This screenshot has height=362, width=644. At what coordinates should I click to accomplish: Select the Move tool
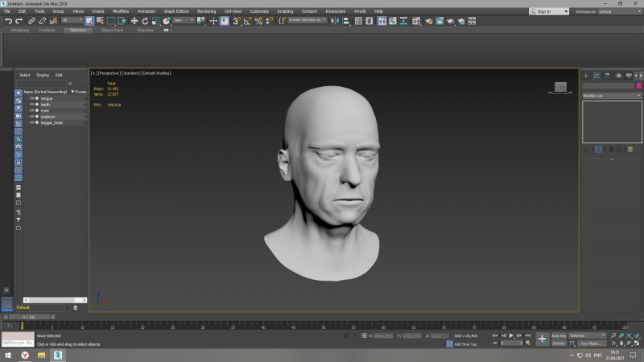[x=134, y=21]
